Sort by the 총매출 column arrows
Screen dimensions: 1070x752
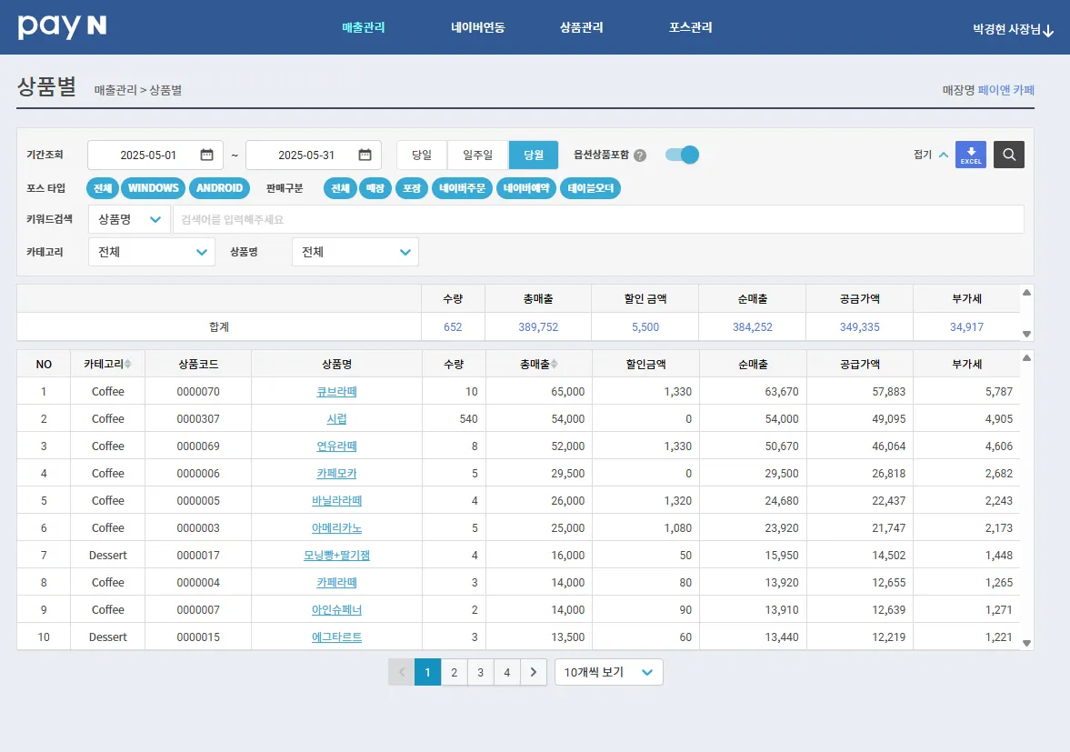pos(555,364)
